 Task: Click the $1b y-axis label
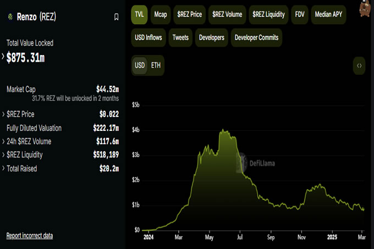(x=136, y=205)
